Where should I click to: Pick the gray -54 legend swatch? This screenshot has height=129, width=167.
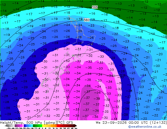tap(8, 126)
